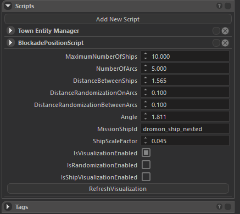Click Angle property label
This screenshot has height=214, width=240.
coord(129,117)
